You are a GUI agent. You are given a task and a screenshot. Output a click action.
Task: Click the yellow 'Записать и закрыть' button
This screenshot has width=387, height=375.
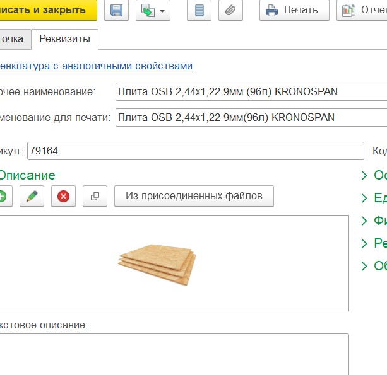point(44,10)
